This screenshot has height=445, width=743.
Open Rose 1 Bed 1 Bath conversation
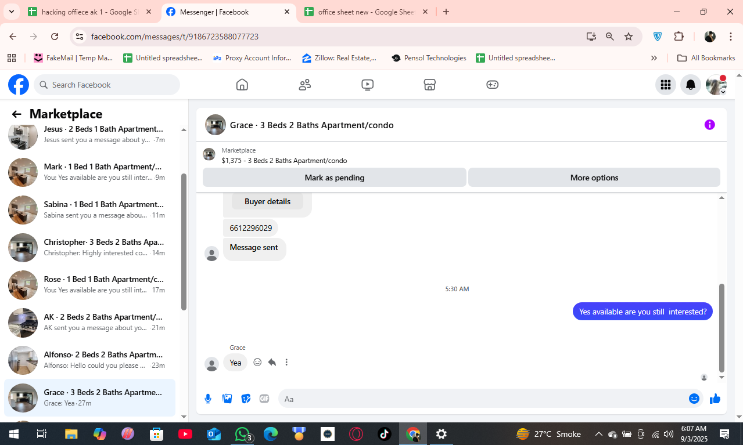coord(89,284)
